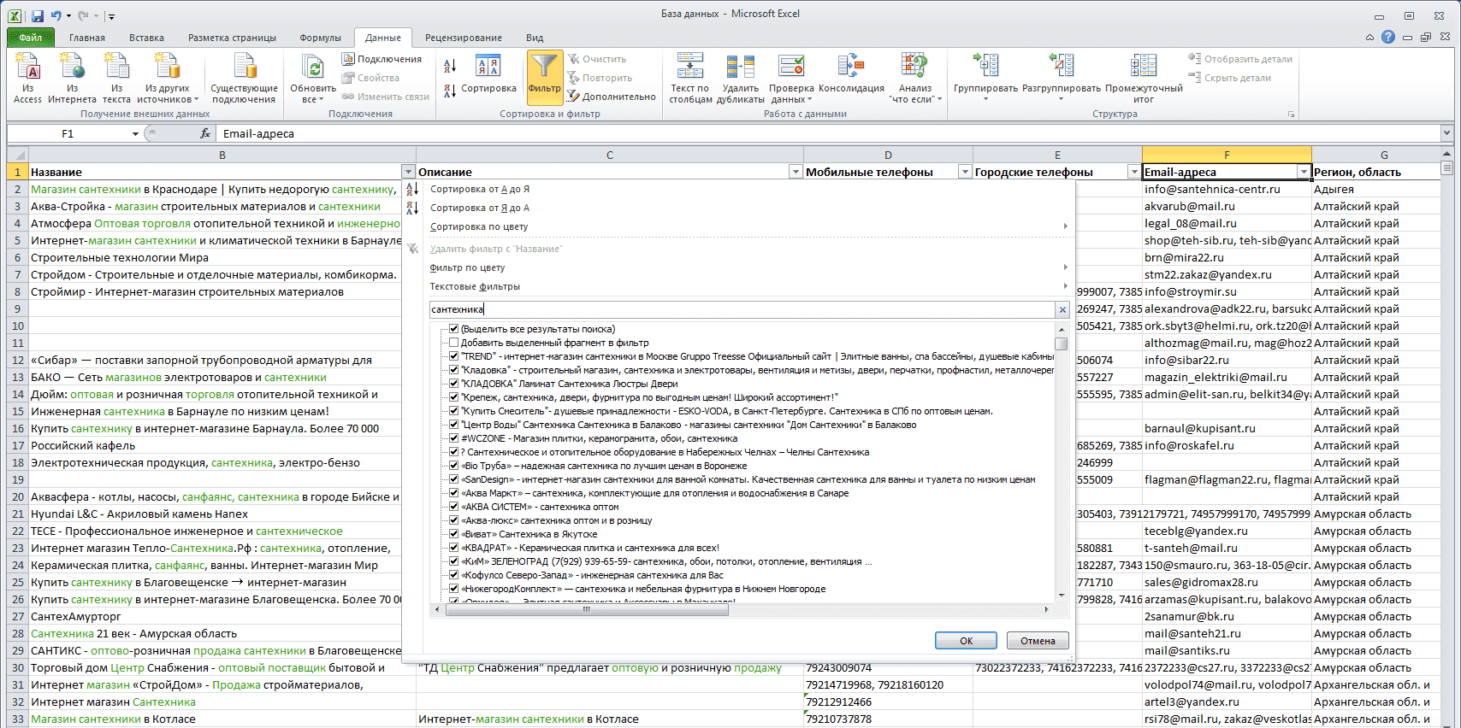Open Subtotal (Промежуточный итог)

[1144, 78]
